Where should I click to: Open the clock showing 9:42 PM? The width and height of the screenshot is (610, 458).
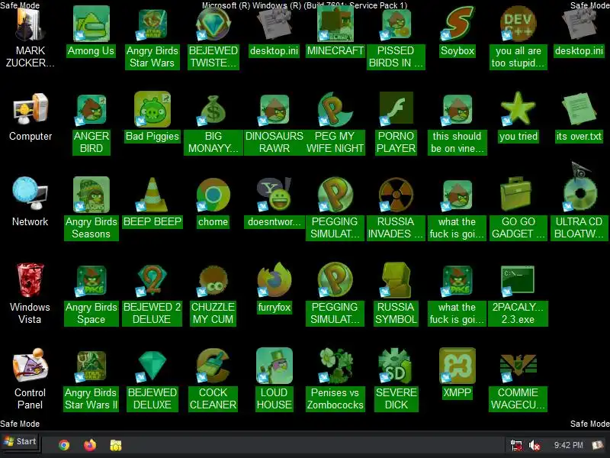[568, 445]
